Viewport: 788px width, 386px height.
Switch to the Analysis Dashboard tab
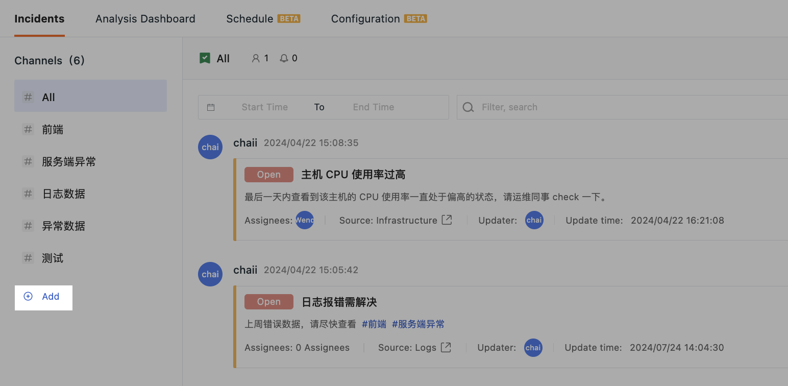coord(145,19)
